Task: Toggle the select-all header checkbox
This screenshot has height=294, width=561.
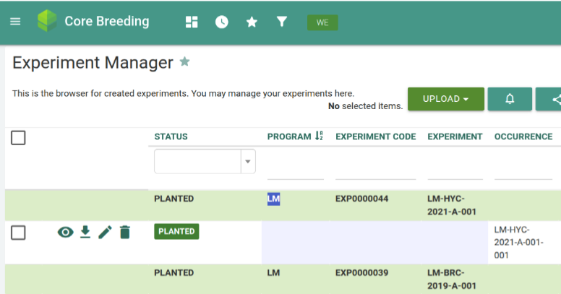Action: (x=19, y=137)
